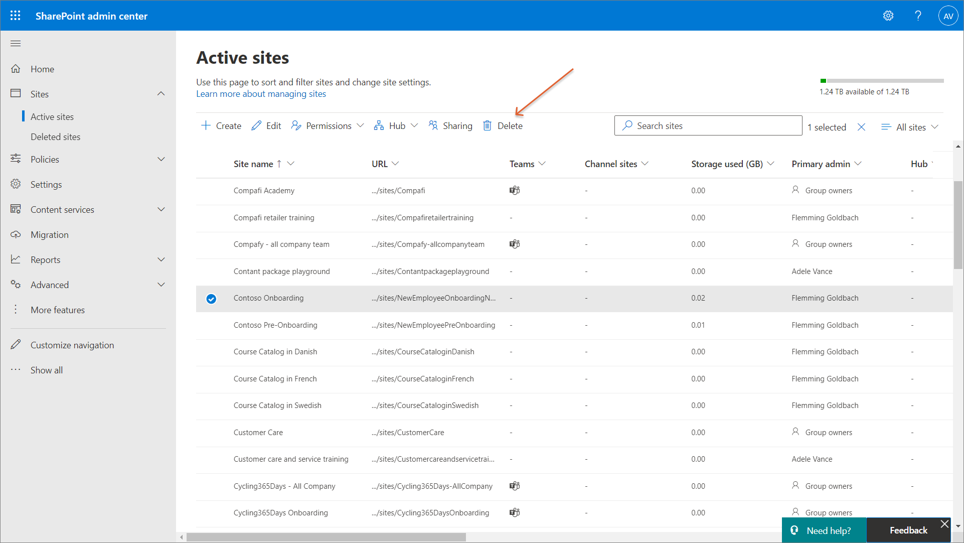The width and height of the screenshot is (964, 543).
Task: Collapse the navigation hamburger menu
Action: (16, 44)
